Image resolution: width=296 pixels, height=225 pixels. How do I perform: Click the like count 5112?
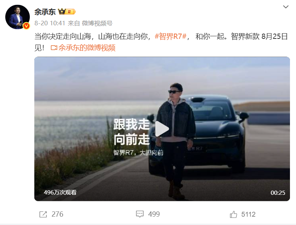(248, 214)
